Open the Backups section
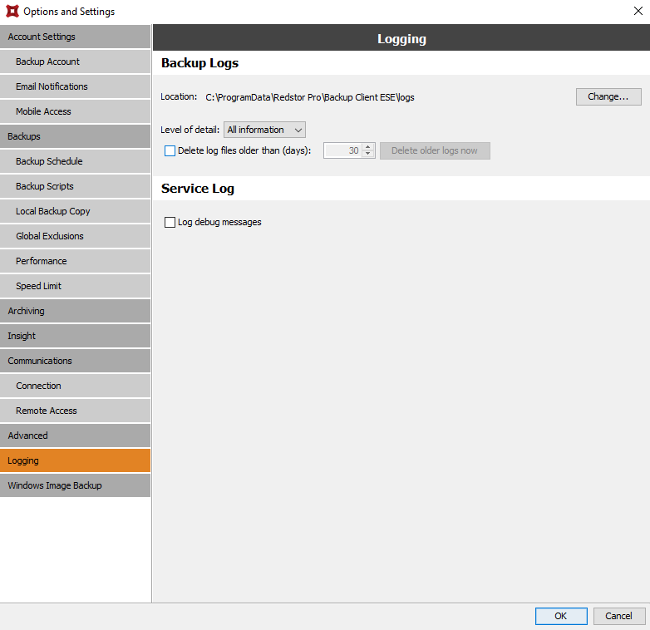The height and width of the screenshot is (630, 650). point(75,136)
